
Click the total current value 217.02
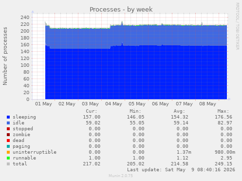click(92, 164)
